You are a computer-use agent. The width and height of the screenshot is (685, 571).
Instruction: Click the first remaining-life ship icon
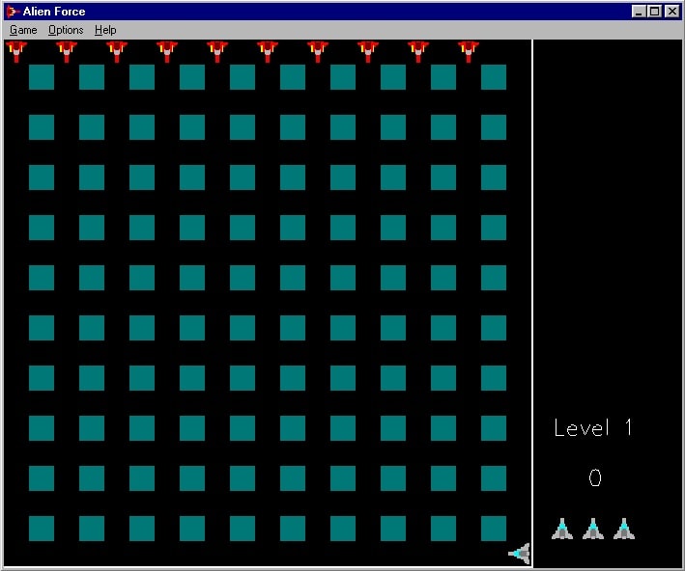(562, 529)
